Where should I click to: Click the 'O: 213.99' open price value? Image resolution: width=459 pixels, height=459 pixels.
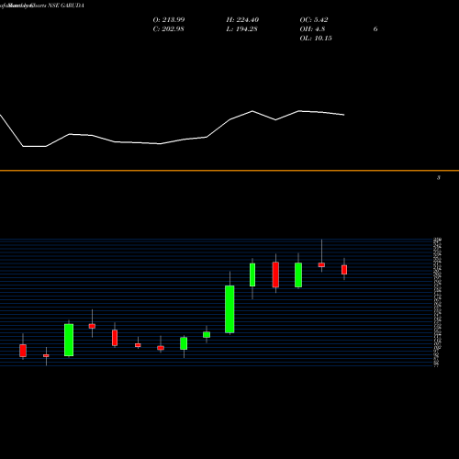click(x=169, y=20)
